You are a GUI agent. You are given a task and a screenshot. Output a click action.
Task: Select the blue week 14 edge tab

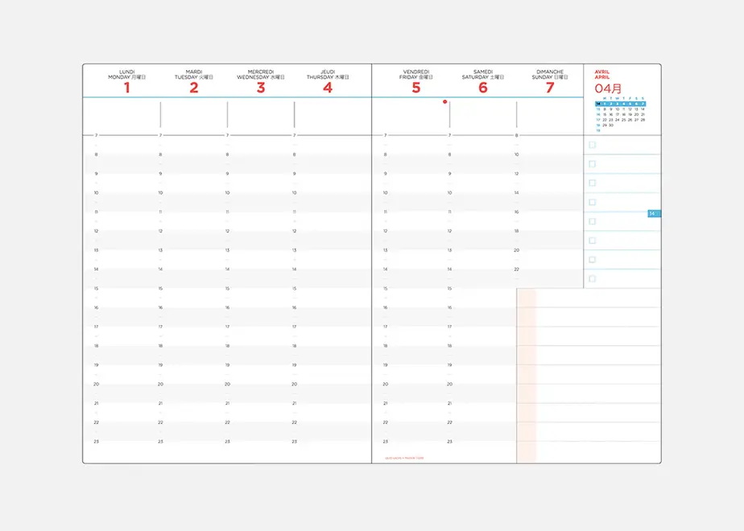(655, 214)
